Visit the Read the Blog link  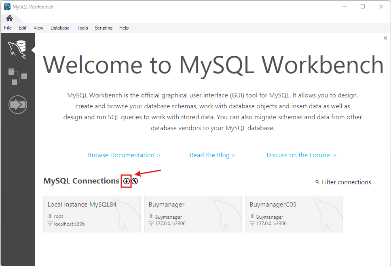[212, 155]
